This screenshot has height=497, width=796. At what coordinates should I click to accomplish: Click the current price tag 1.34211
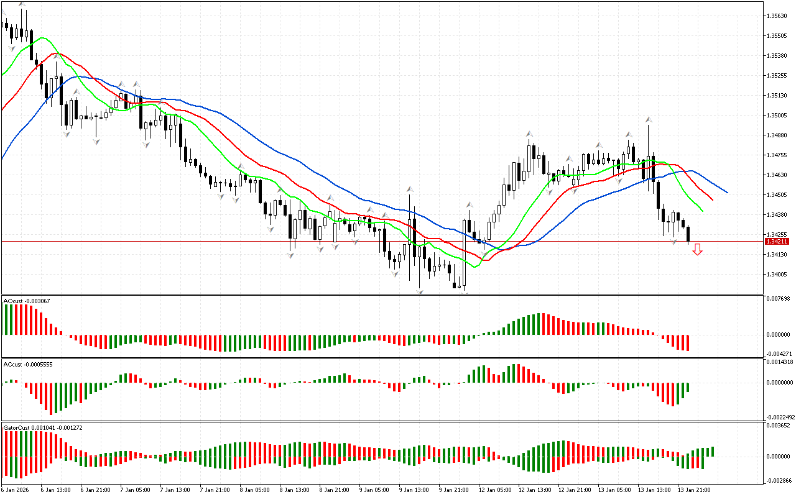click(777, 241)
